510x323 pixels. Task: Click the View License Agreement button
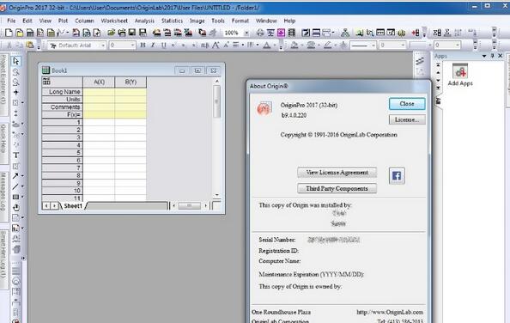pyautogui.click(x=337, y=173)
